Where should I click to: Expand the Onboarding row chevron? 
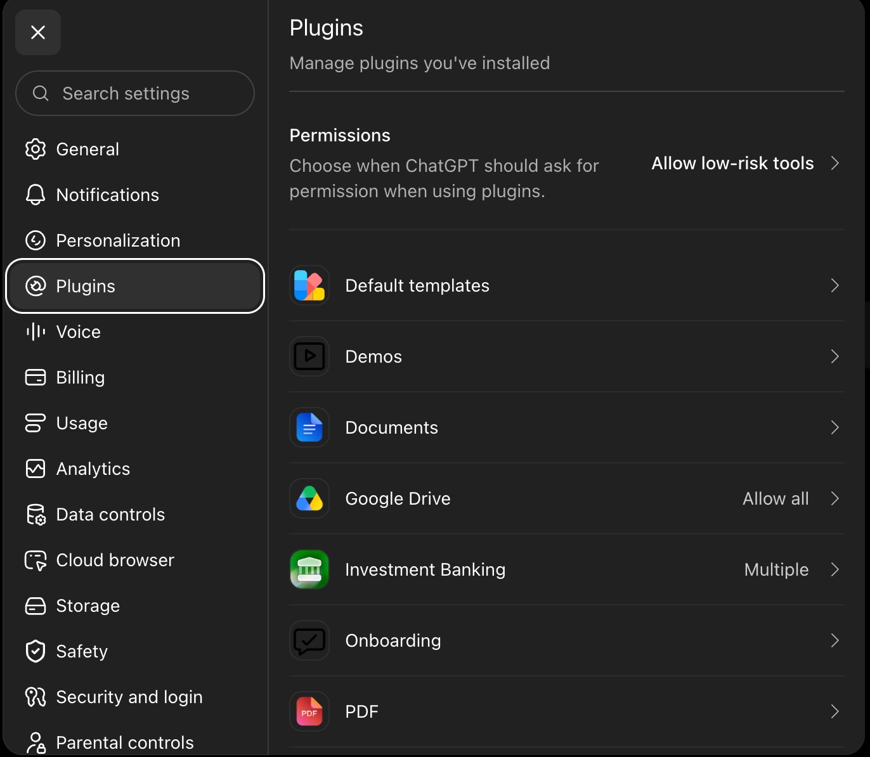[835, 640]
